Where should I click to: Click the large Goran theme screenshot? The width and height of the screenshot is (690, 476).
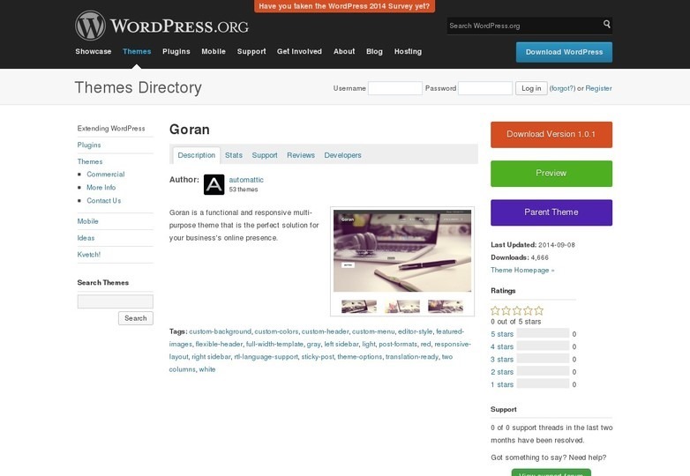pyautogui.click(x=402, y=250)
